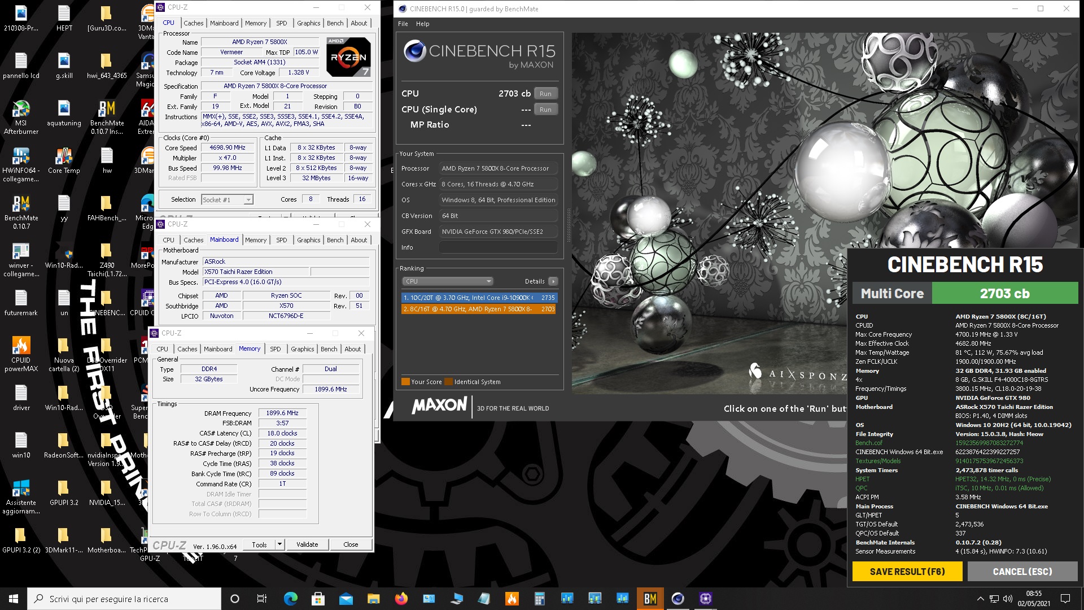Open the HEPT desktop file
The height and width of the screenshot is (610, 1084).
pyautogui.click(x=64, y=18)
